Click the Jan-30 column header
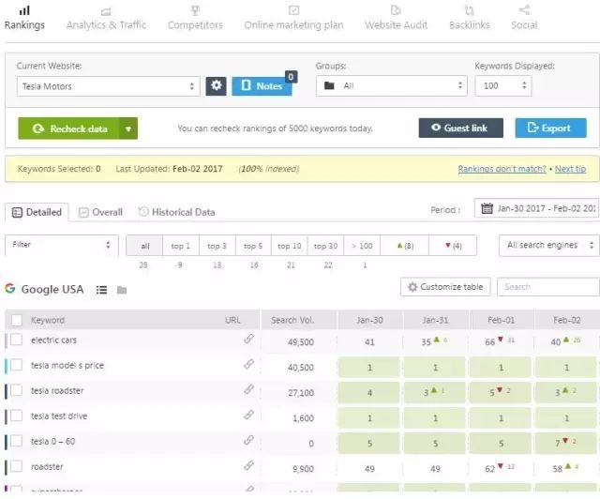This screenshot has width=600, height=499. pyautogui.click(x=369, y=320)
